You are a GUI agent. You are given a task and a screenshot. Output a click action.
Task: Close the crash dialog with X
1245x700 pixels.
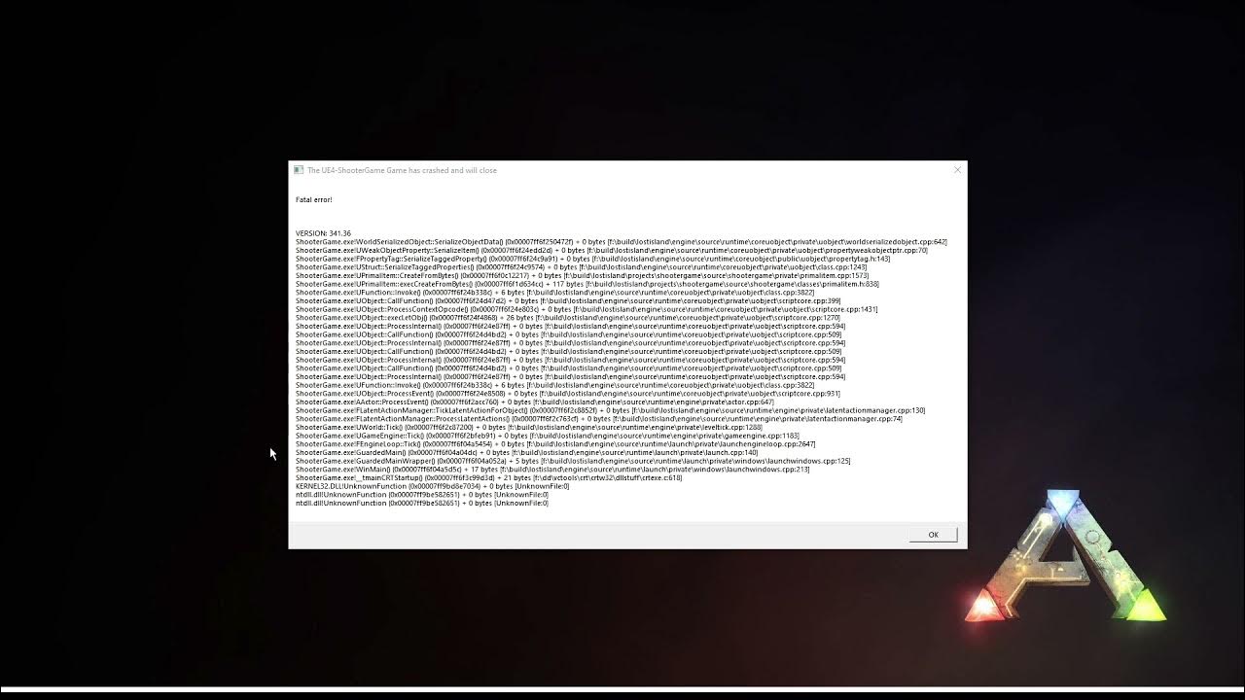point(957,170)
